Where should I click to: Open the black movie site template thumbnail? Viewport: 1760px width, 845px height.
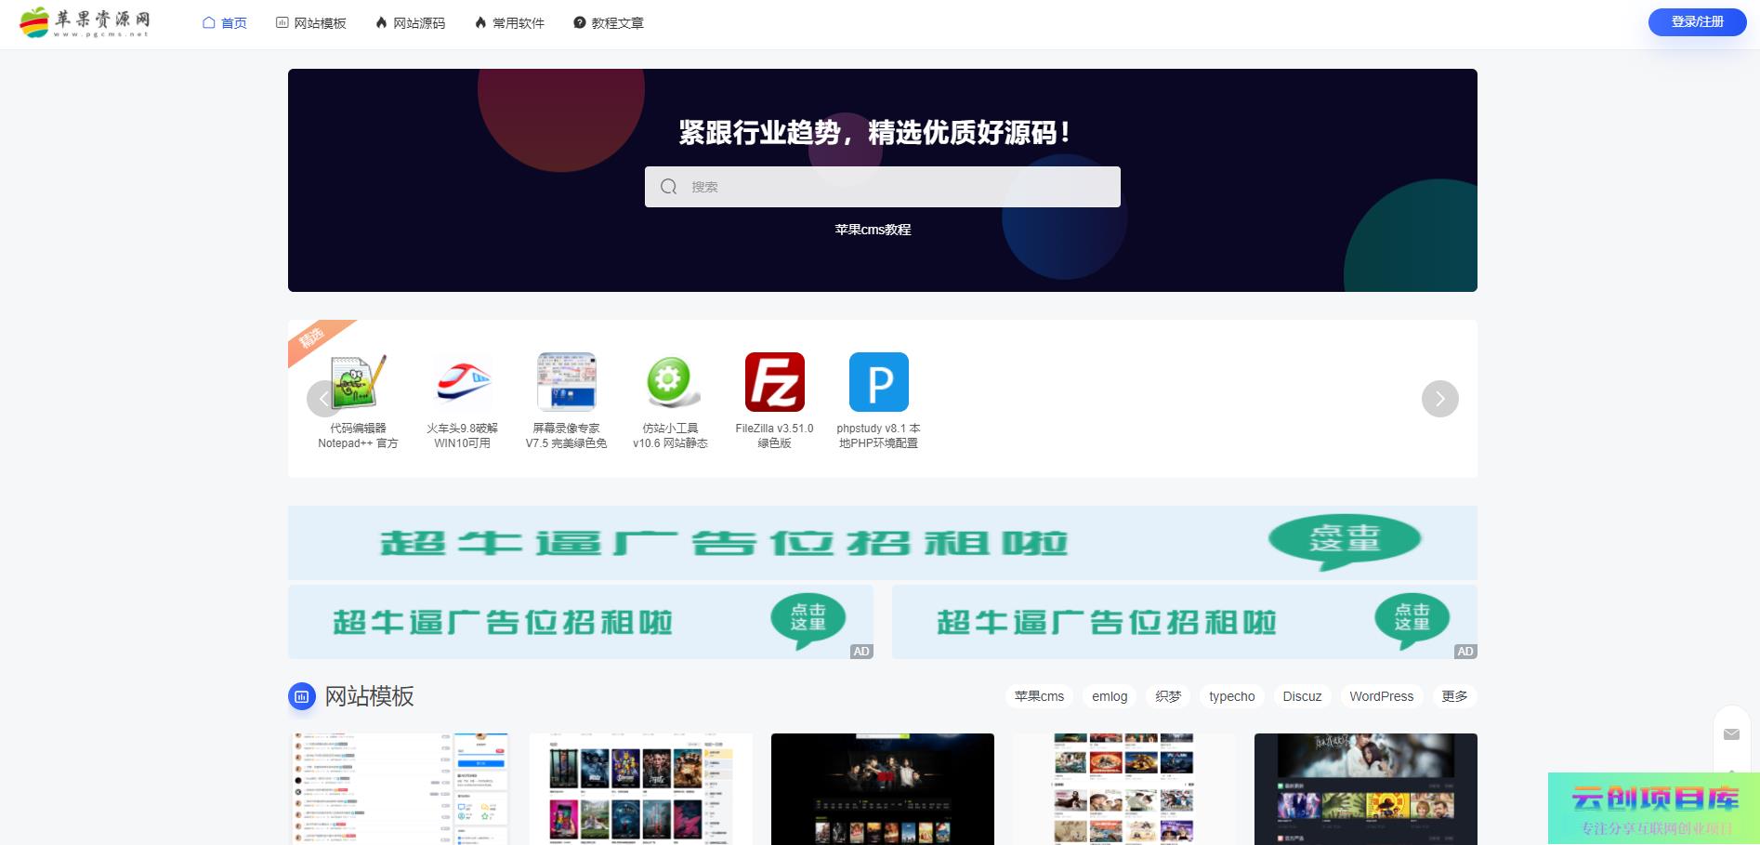click(882, 788)
